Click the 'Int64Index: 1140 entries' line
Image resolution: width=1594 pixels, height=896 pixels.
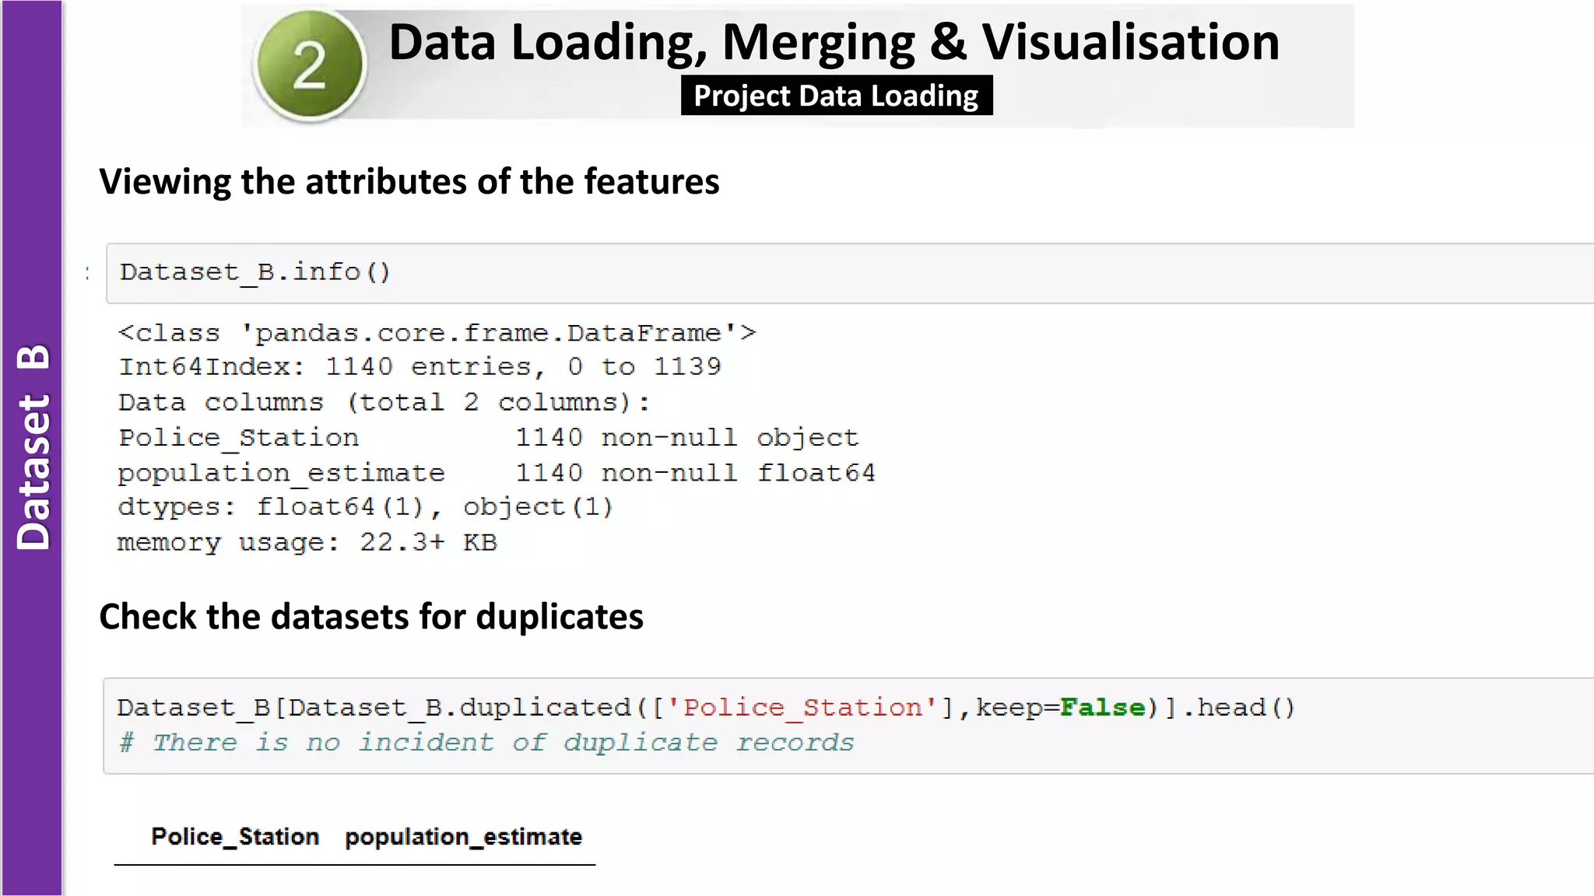point(420,366)
